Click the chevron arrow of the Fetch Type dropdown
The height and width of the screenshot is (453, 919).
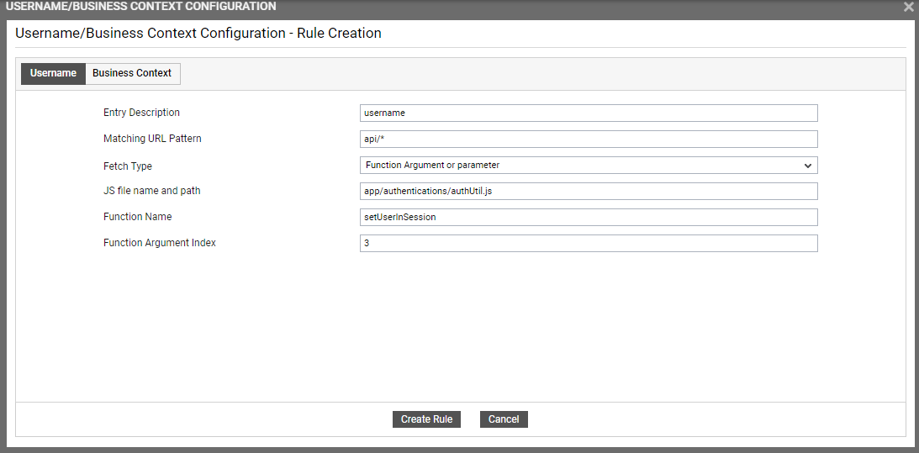click(808, 166)
